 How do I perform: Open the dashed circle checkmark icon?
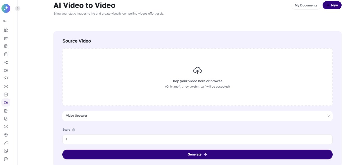(x=6, y=78)
